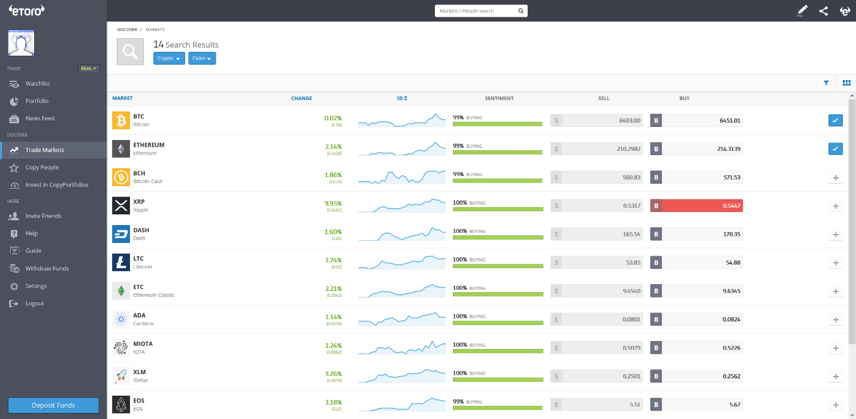856x419 pixels.
Task: Click the eToro logo in top left
Action: click(x=26, y=10)
